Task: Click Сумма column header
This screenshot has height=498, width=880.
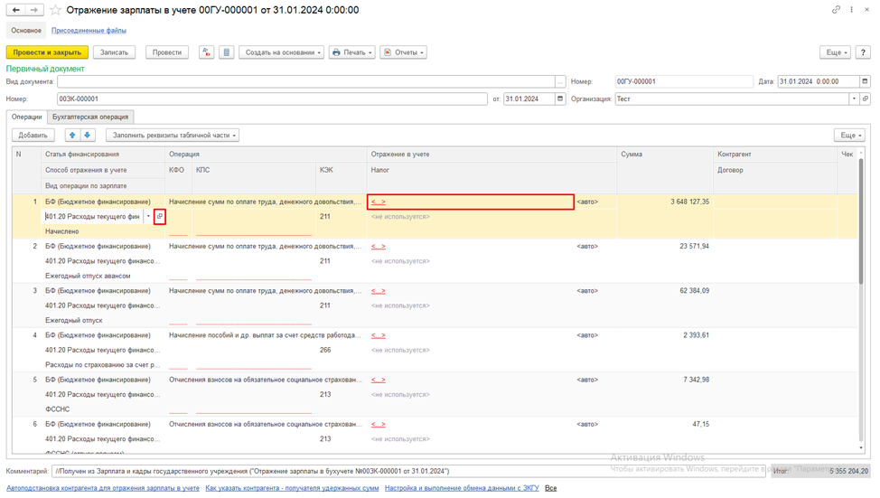Action: [665, 154]
